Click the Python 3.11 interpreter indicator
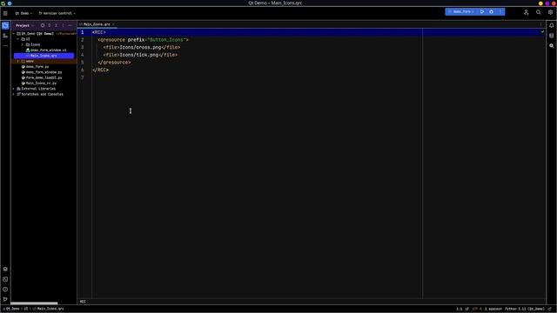557x313 pixels. [525, 309]
